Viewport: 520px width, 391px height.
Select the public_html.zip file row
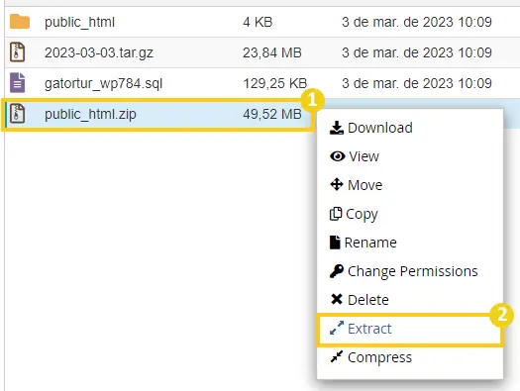158,114
